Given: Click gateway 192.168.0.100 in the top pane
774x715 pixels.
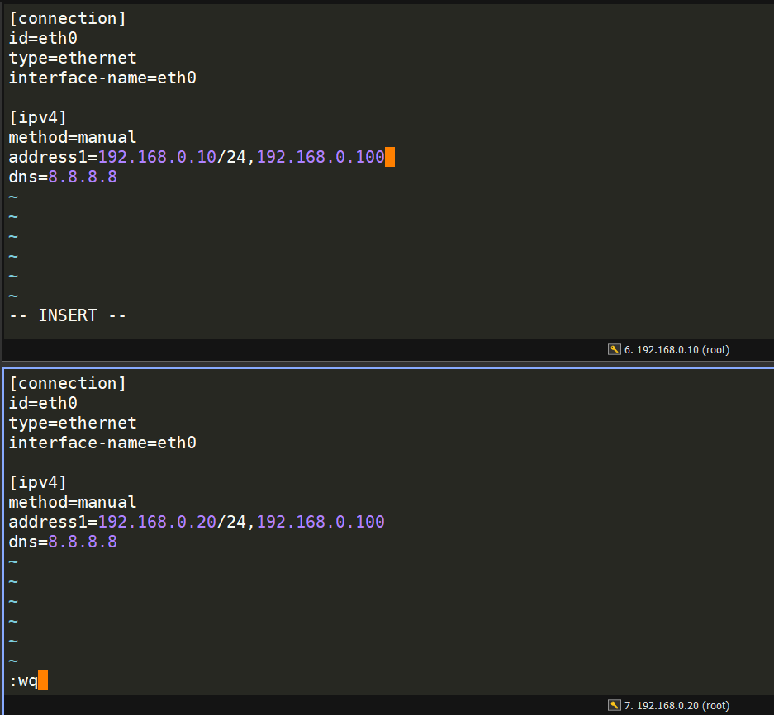Looking at the screenshot, I should click(321, 157).
